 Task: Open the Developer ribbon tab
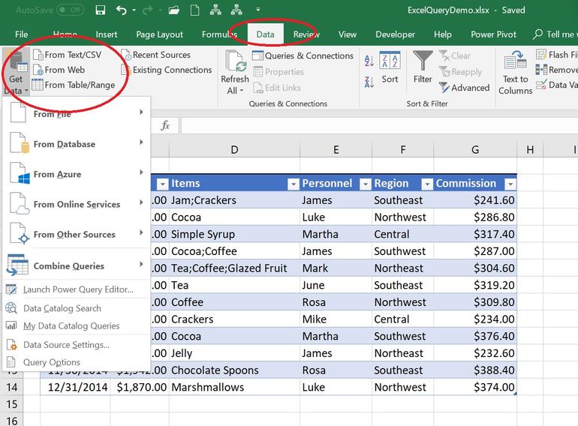[394, 34]
